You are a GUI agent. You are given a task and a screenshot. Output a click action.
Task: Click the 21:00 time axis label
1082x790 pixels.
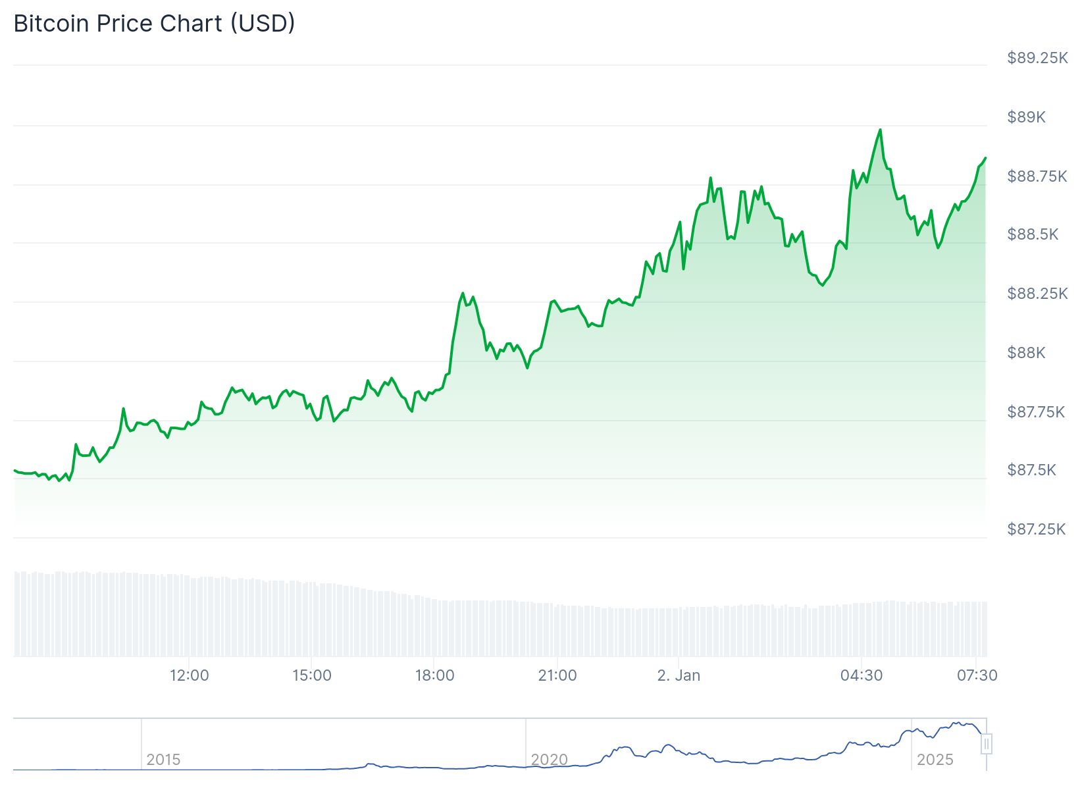557,675
